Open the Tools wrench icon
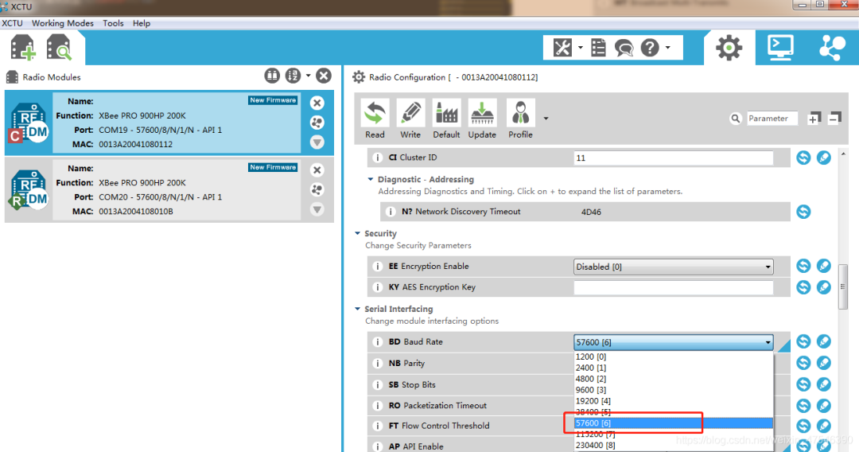 (x=562, y=48)
